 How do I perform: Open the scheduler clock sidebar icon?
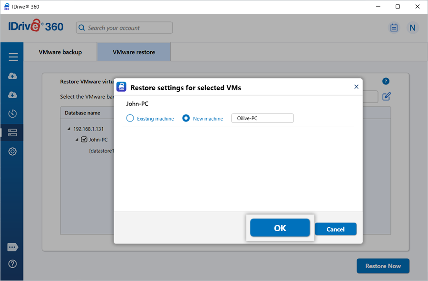point(13,114)
